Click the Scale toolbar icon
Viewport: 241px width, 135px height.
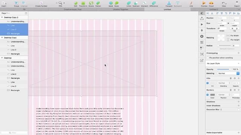pyautogui.click(x=117, y=3)
